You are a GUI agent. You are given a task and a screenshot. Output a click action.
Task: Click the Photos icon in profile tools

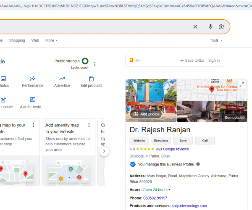pos(3,79)
